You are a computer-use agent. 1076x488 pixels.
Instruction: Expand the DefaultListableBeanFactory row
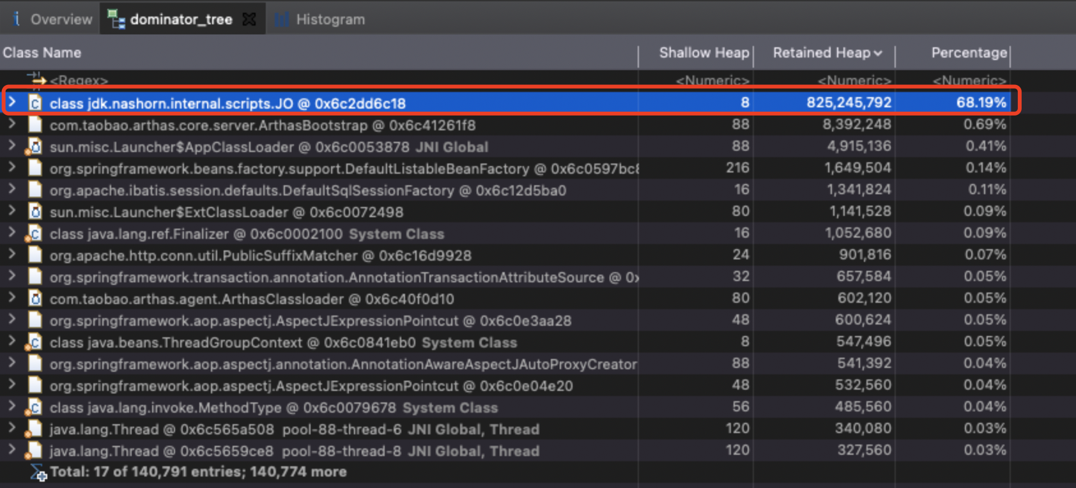[12, 167]
